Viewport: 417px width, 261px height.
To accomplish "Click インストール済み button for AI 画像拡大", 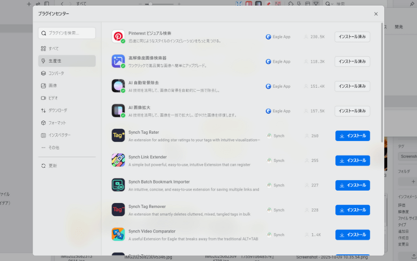I will pyautogui.click(x=352, y=111).
